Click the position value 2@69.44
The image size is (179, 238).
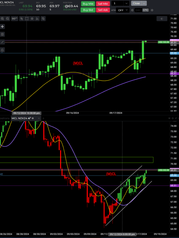click(x=71, y=6)
